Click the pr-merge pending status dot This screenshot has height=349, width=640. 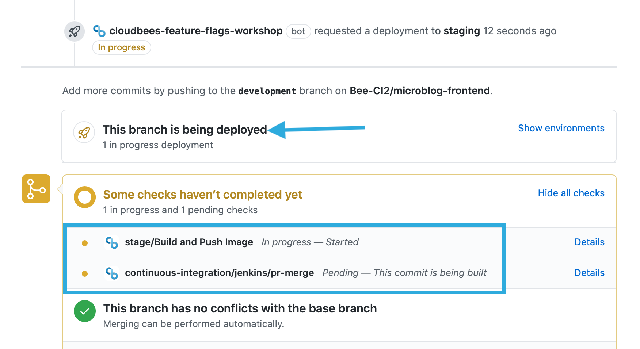(85, 274)
